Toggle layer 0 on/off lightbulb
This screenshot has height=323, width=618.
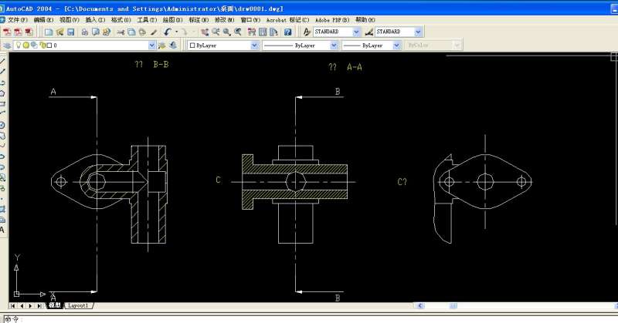(x=17, y=45)
